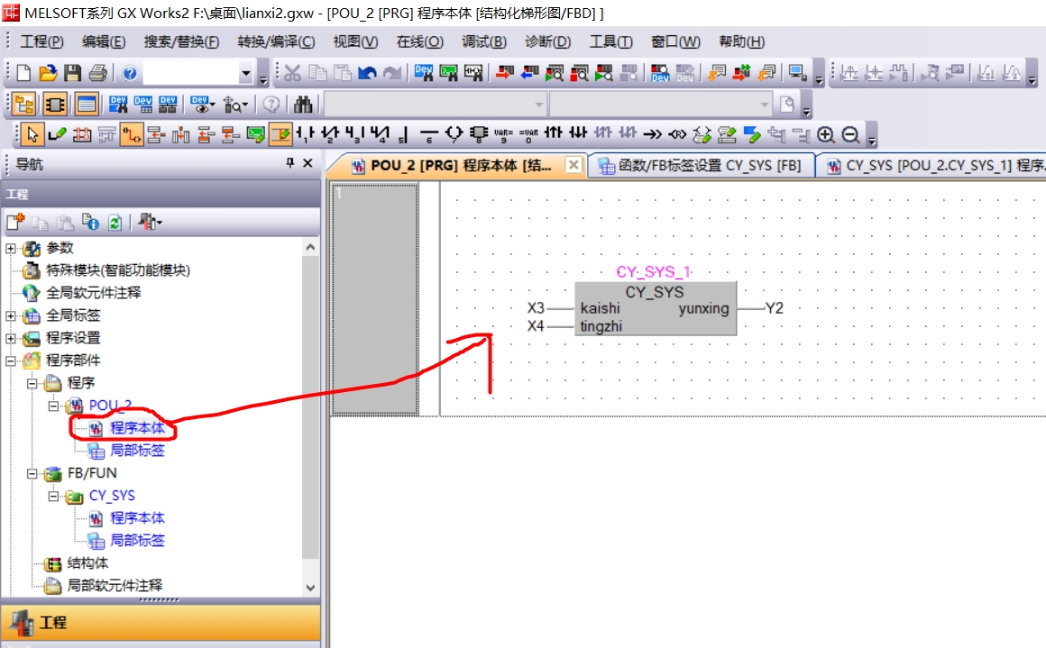This screenshot has width=1046, height=648.
Task: Click the new data icon in navigation toolbar
Action: click(15, 222)
